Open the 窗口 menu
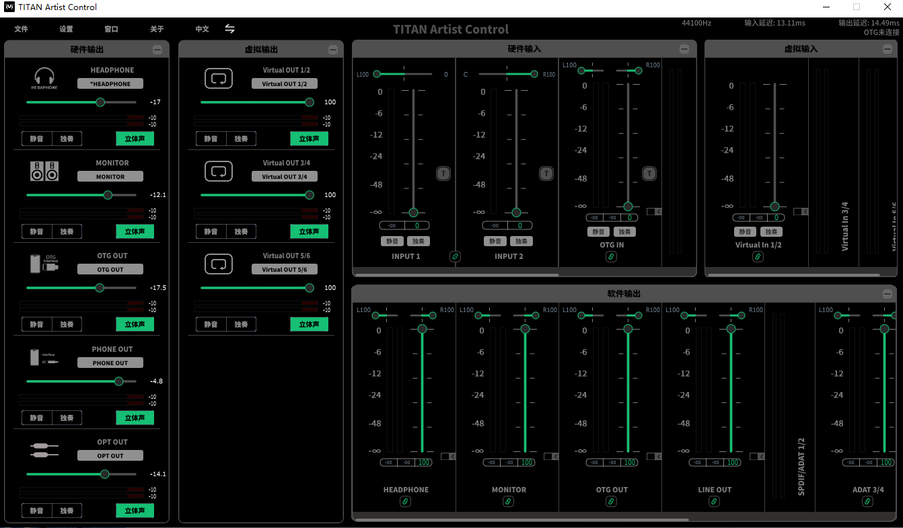This screenshot has width=903, height=528. [x=111, y=29]
